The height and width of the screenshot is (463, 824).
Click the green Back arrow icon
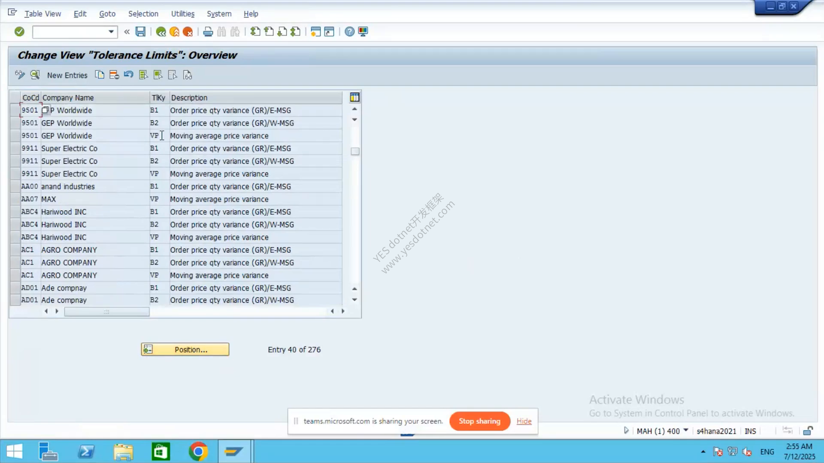pyautogui.click(x=161, y=32)
